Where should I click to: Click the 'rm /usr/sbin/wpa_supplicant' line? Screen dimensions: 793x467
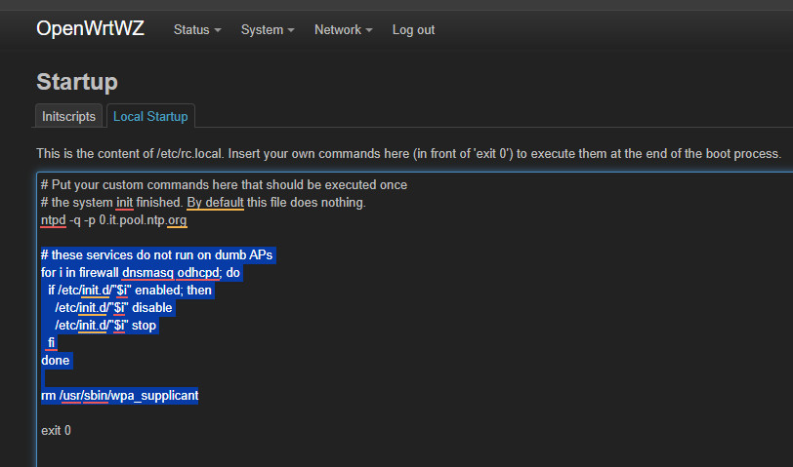(x=119, y=396)
